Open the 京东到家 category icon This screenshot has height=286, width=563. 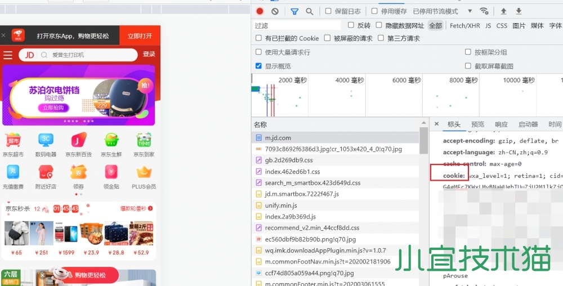pyautogui.click(x=144, y=140)
